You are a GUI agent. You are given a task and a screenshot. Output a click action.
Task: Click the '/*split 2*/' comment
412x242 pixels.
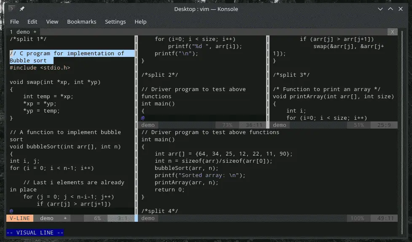160,75
